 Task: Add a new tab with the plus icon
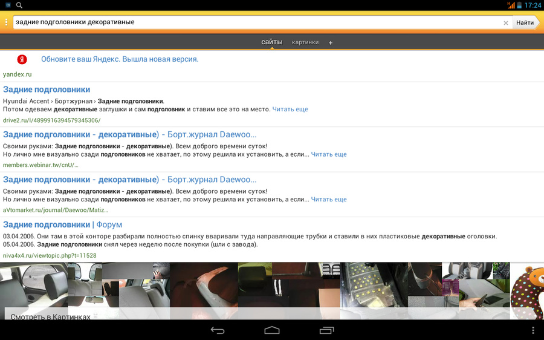click(x=331, y=43)
